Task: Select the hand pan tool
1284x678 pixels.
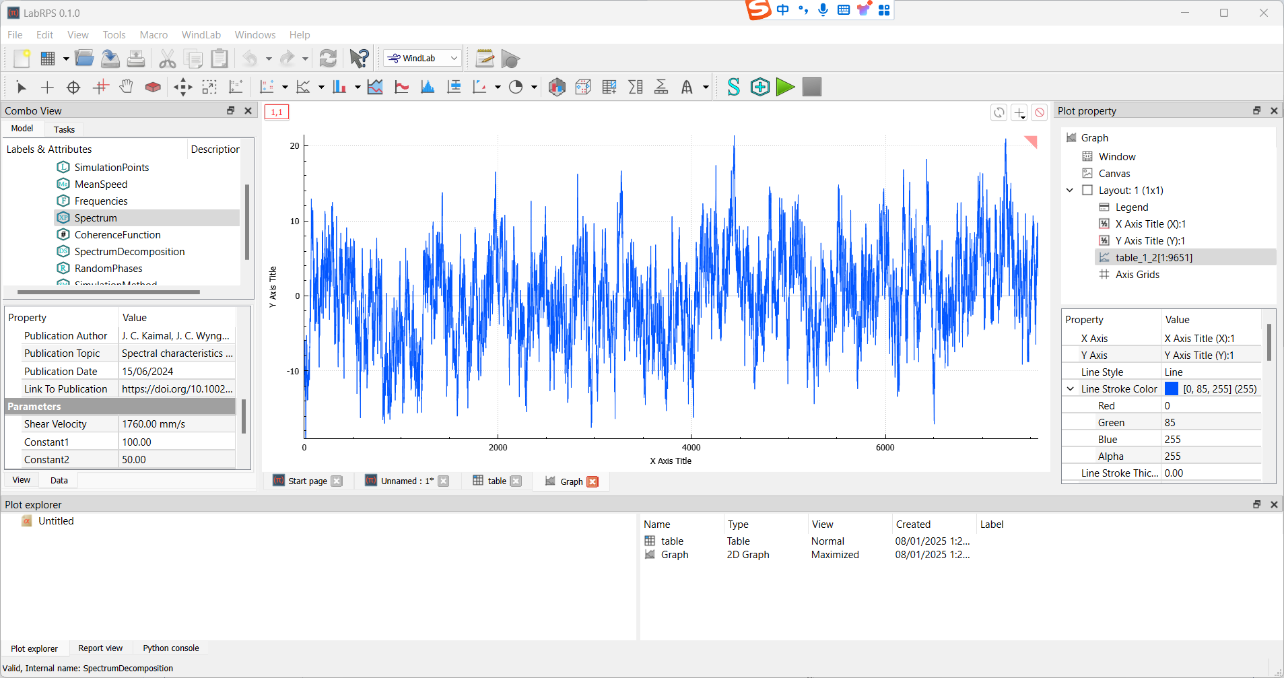Action: 126,87
